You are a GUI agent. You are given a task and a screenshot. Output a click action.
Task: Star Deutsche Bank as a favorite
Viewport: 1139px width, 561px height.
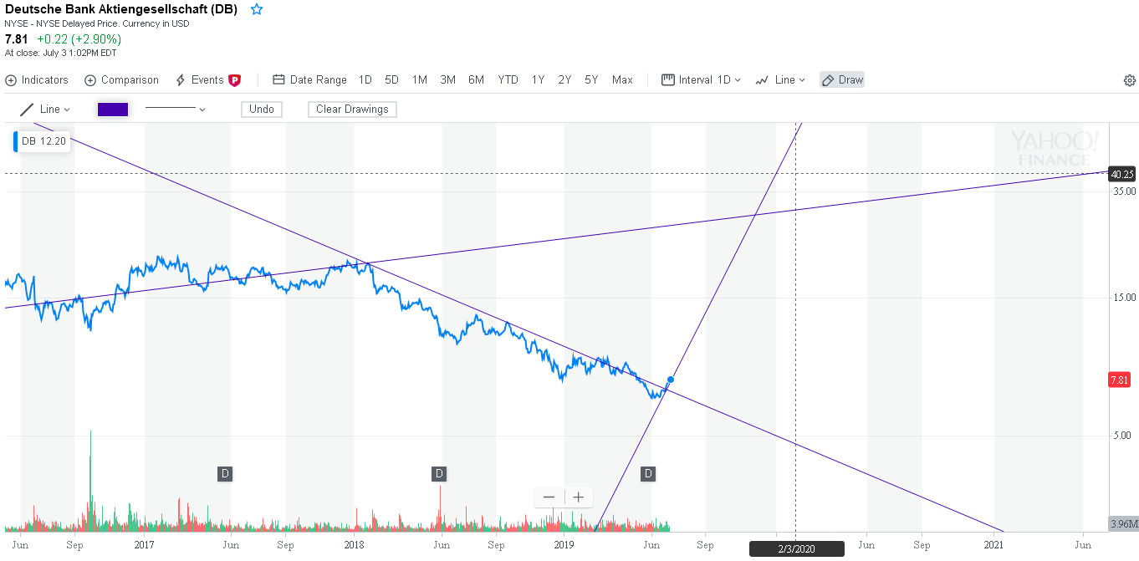click(256, 9)
